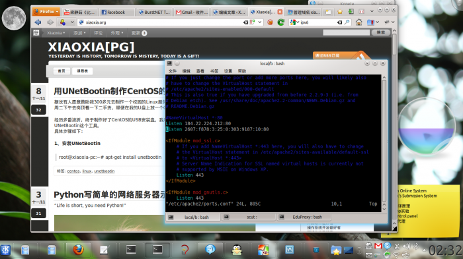This screenshot has width=463, height=259.
Task: Open the unetbootin tag link
Action: tap(105, 171)
